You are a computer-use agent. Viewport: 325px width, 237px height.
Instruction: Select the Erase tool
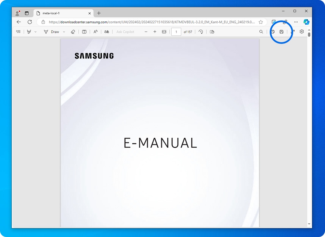[73, 31]
